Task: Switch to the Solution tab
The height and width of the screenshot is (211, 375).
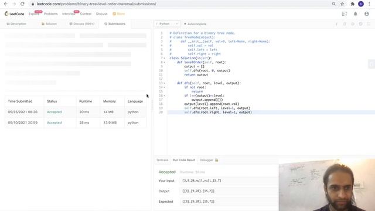Action: [x=49, y=24]
